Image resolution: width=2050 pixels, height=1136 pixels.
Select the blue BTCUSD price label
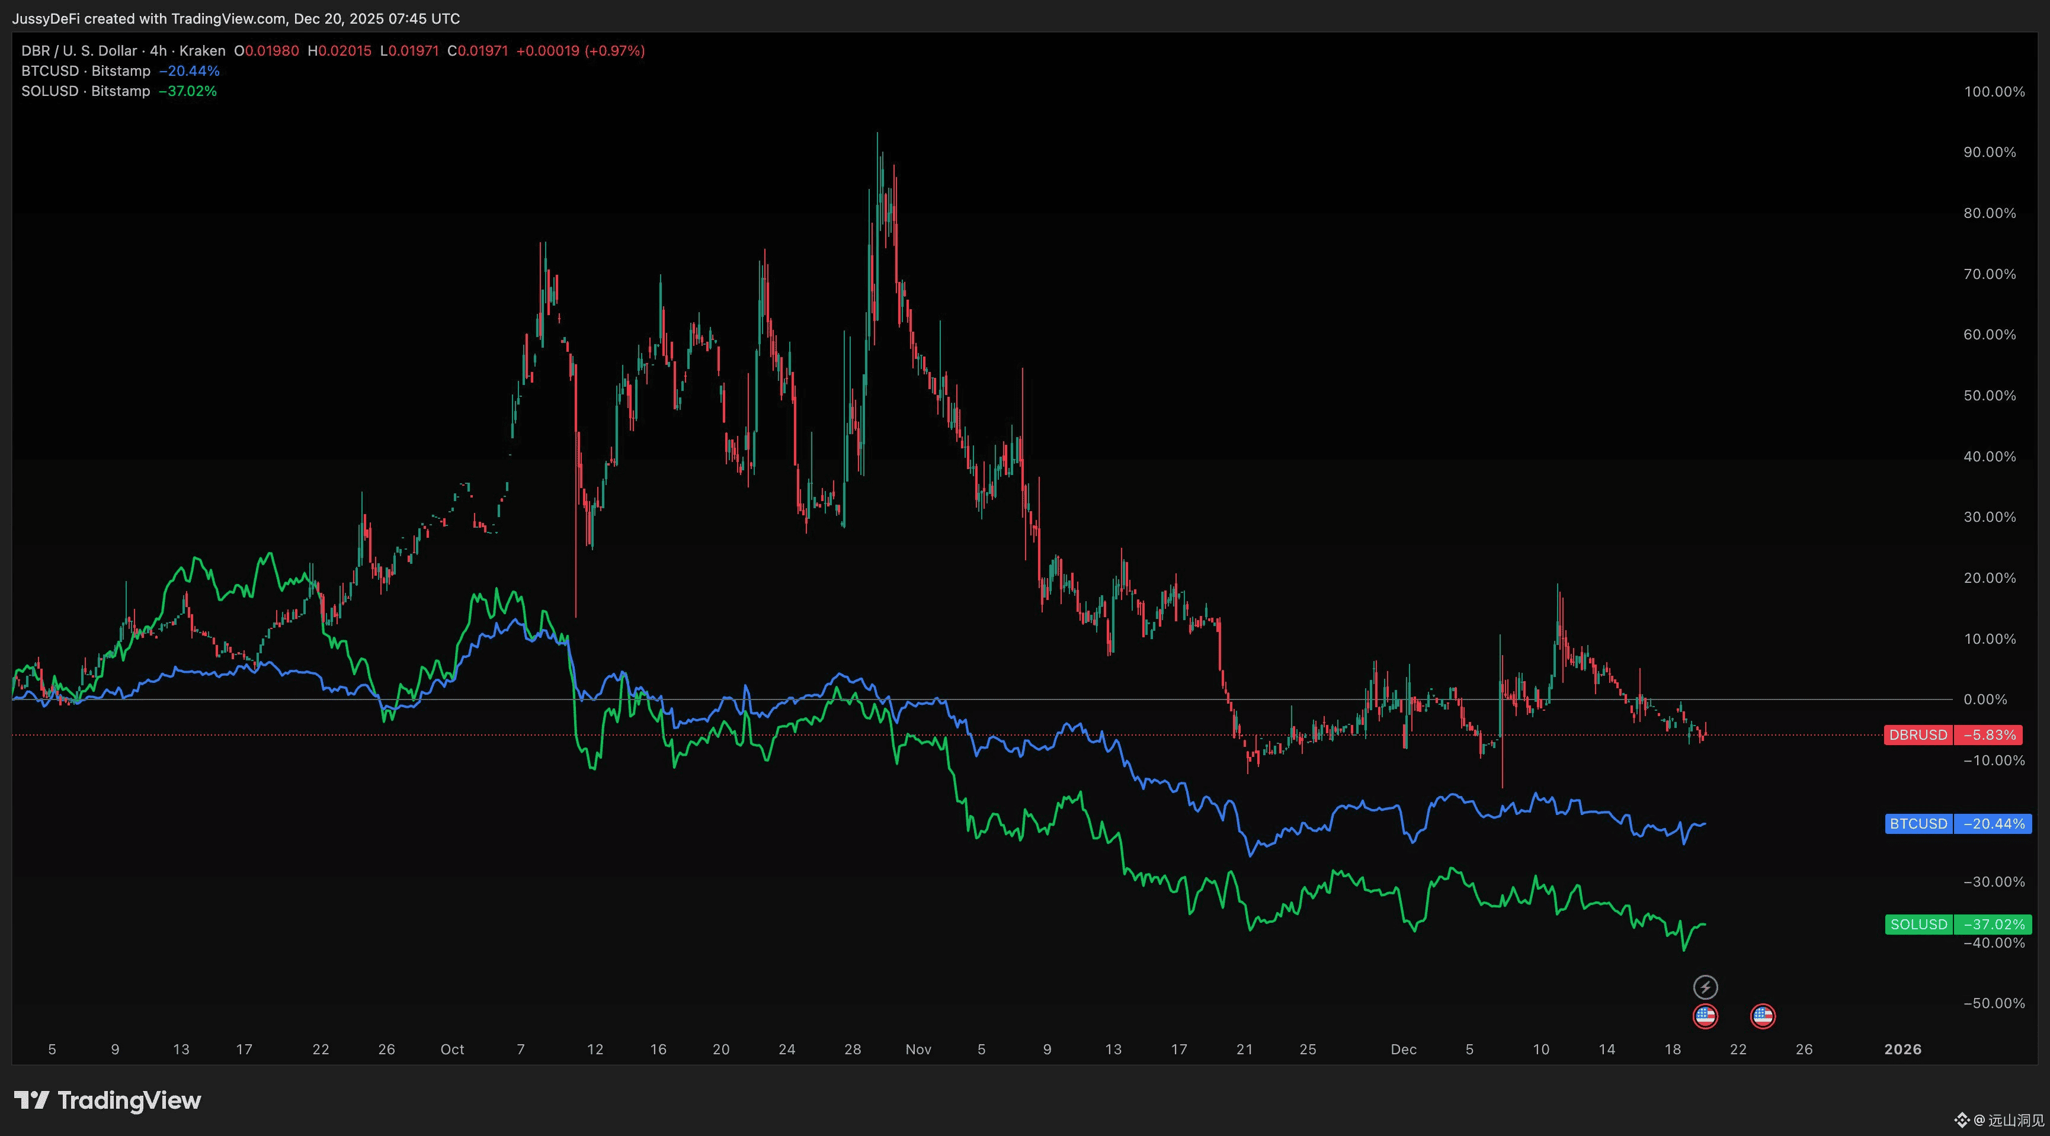tap(1918, 823)
